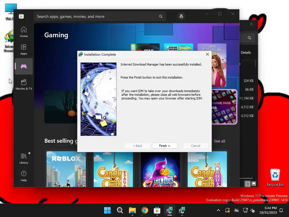This screenshot has width=289, height=217.
Task: Open File Explorer from taskbar
Action: coord(132,210)
